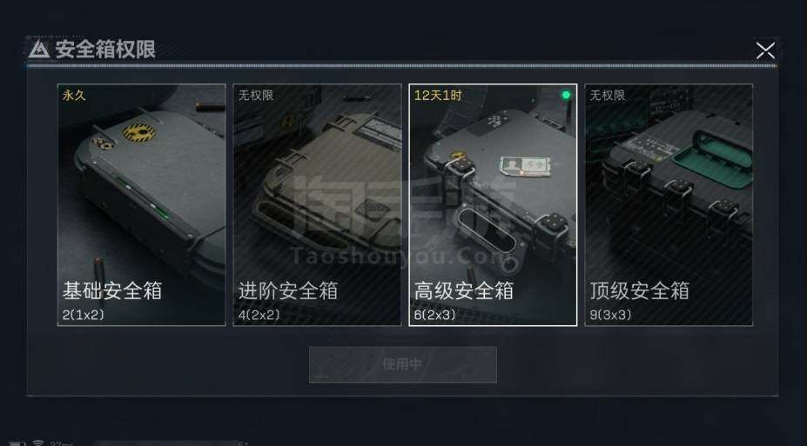This screenshot has width=807, height=446.
Task: Select the 基础安全箱 card
Action: pos(142,204)
